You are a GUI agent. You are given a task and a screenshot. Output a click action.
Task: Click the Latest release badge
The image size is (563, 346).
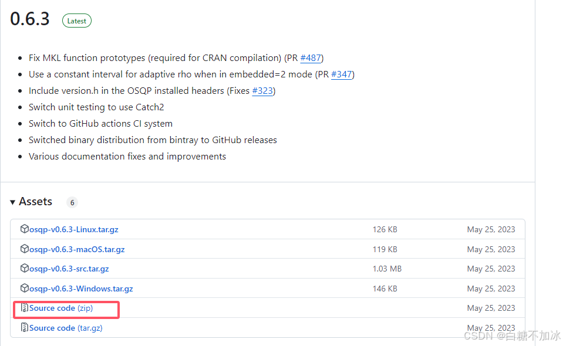(77, 21)
